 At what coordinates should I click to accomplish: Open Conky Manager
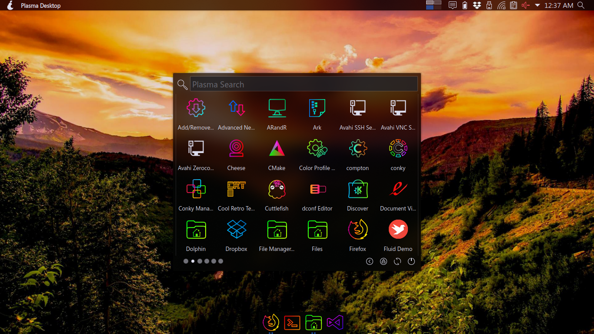(196, 189)
